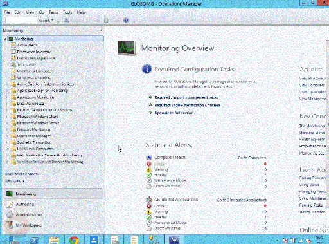This screenshot has width=329, height=244.
Task: Switch to Administration workspace
Action: click(x=53, y=215)
